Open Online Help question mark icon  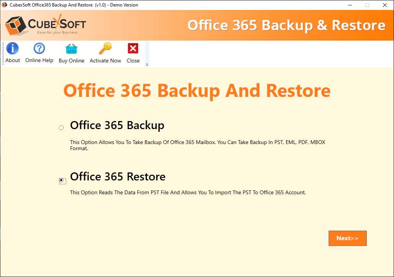(39, 48)
